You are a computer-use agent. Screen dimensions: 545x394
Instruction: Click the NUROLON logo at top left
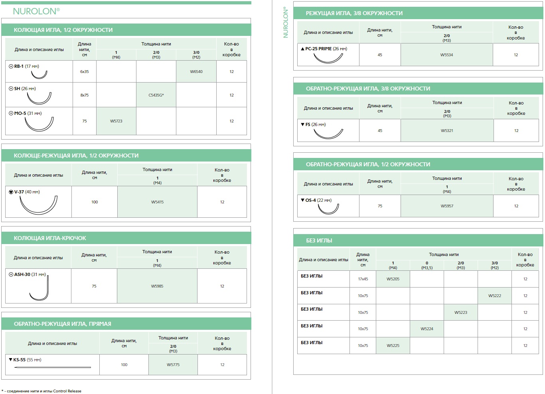[x=36, y=11]
